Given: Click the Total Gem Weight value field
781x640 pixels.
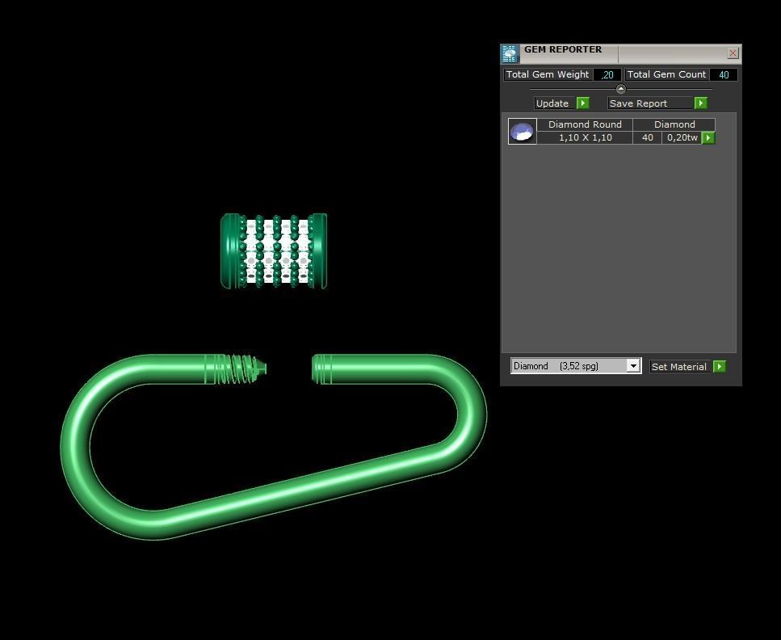Looking at the screenshot, I should (607, 75).
